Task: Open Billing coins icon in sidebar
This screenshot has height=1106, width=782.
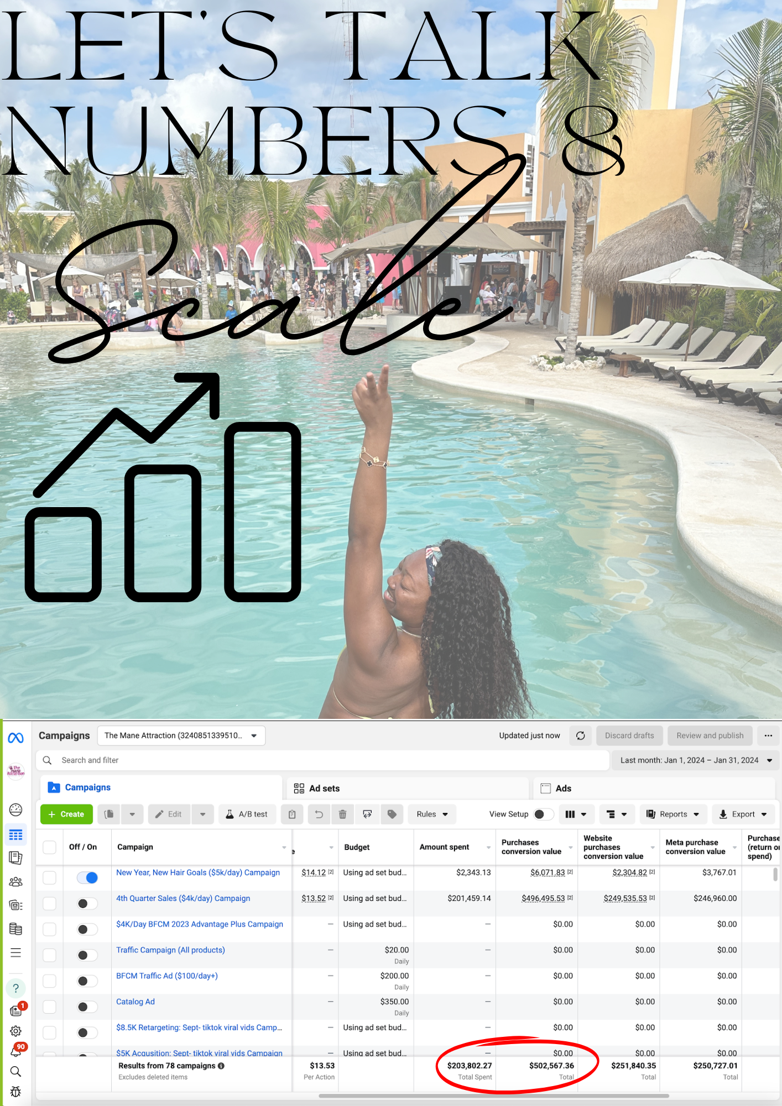Action: pos(15,929)
